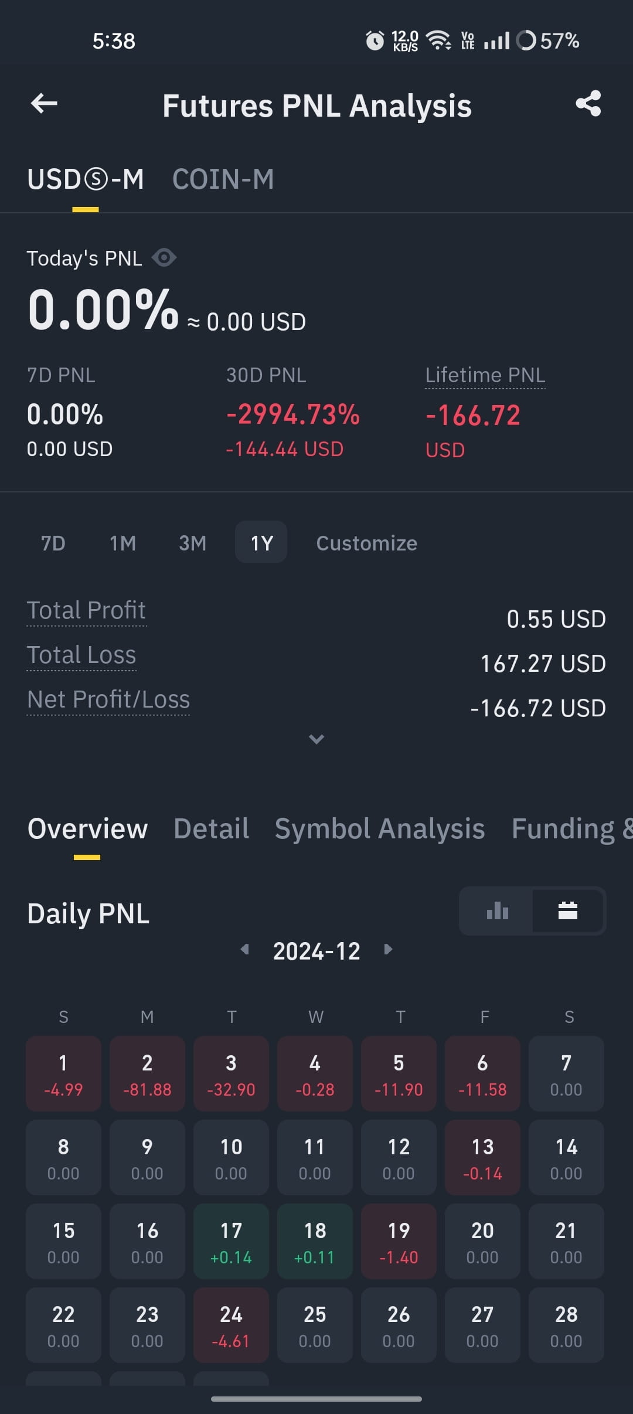
Task: Toggle the eye icon beside Today's PNL
Action: 164,257
